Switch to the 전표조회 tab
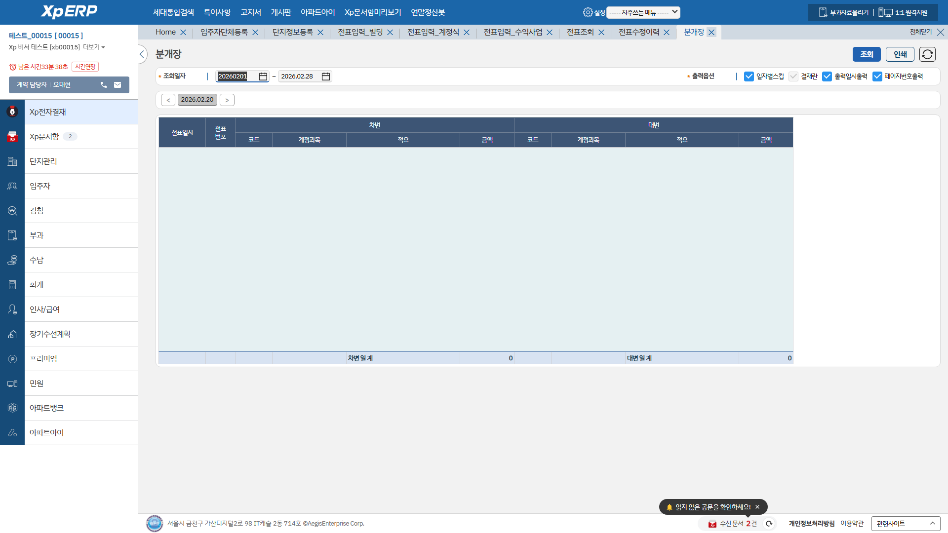The image size is (948, 533). [x=580, y=32]
